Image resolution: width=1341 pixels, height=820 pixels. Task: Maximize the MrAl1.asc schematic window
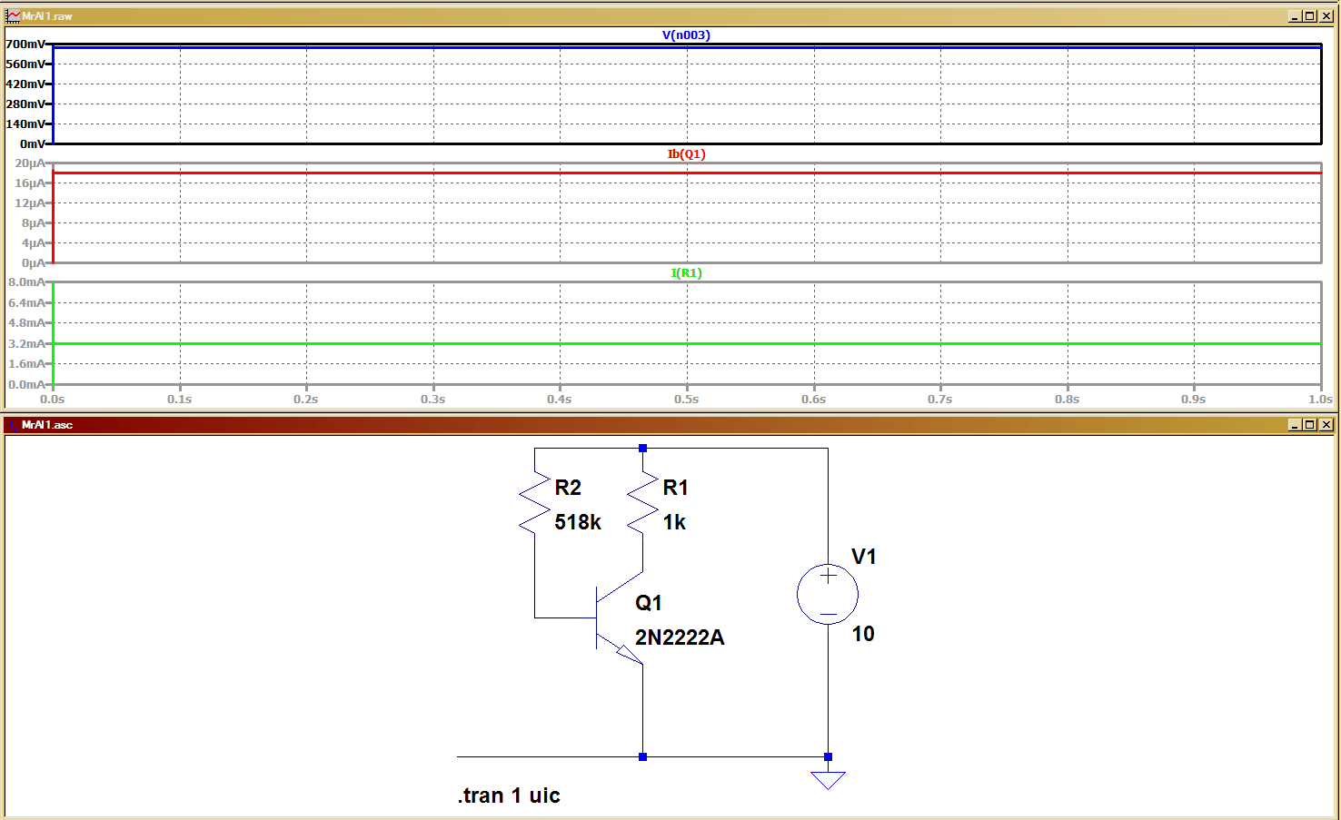(x=1310, y=424)
